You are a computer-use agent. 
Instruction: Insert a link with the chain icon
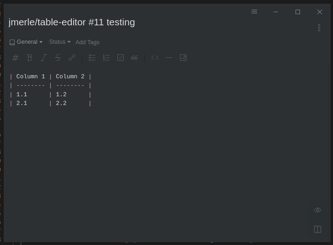tap(72, 58)
